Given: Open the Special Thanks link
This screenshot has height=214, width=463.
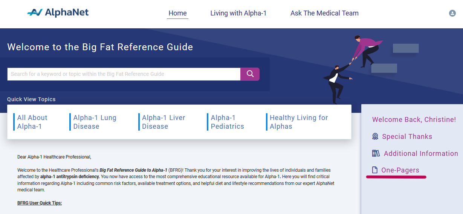Looking at the screenshot, I should (x=407, y=137).
